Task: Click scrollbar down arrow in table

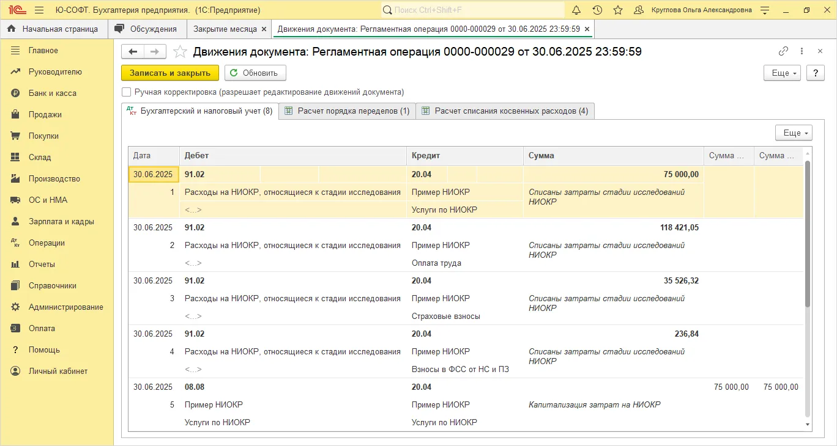Action: [x=807, y=424]
